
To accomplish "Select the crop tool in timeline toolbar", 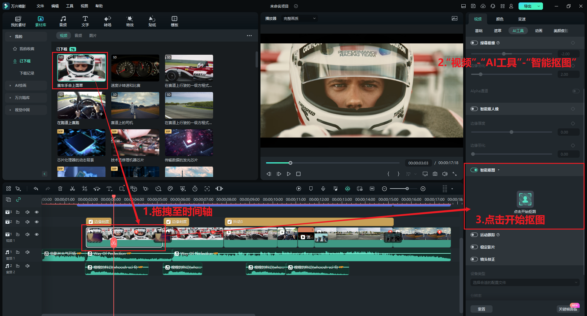I will coord(85,189).
